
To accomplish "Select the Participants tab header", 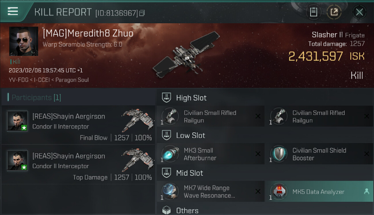I will click(x=36, y=97).
